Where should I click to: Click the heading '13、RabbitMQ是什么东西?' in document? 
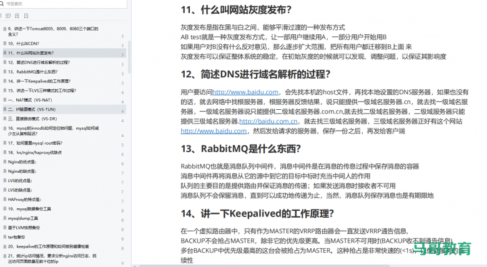pos(240,148)
